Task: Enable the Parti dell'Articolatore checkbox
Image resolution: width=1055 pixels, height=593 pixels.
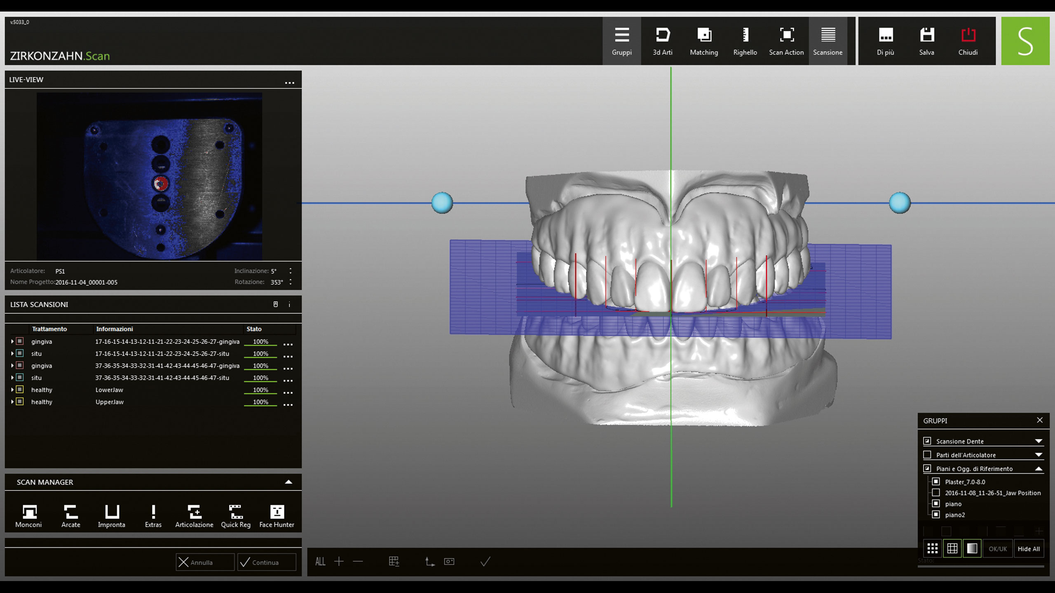Action: [927, 455]
